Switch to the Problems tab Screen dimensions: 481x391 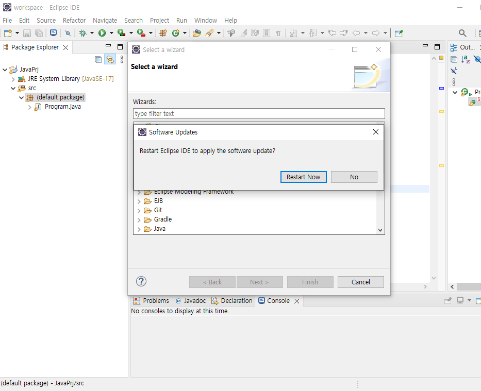click(151, 301)
